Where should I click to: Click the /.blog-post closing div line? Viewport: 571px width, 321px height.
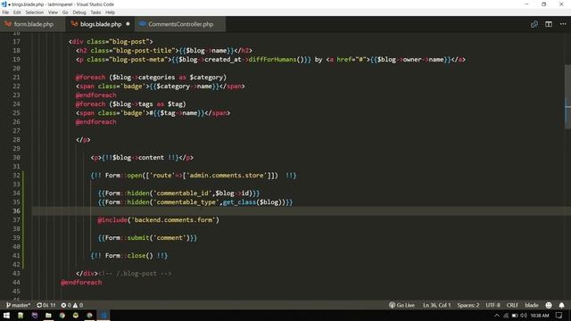(123, 274)
